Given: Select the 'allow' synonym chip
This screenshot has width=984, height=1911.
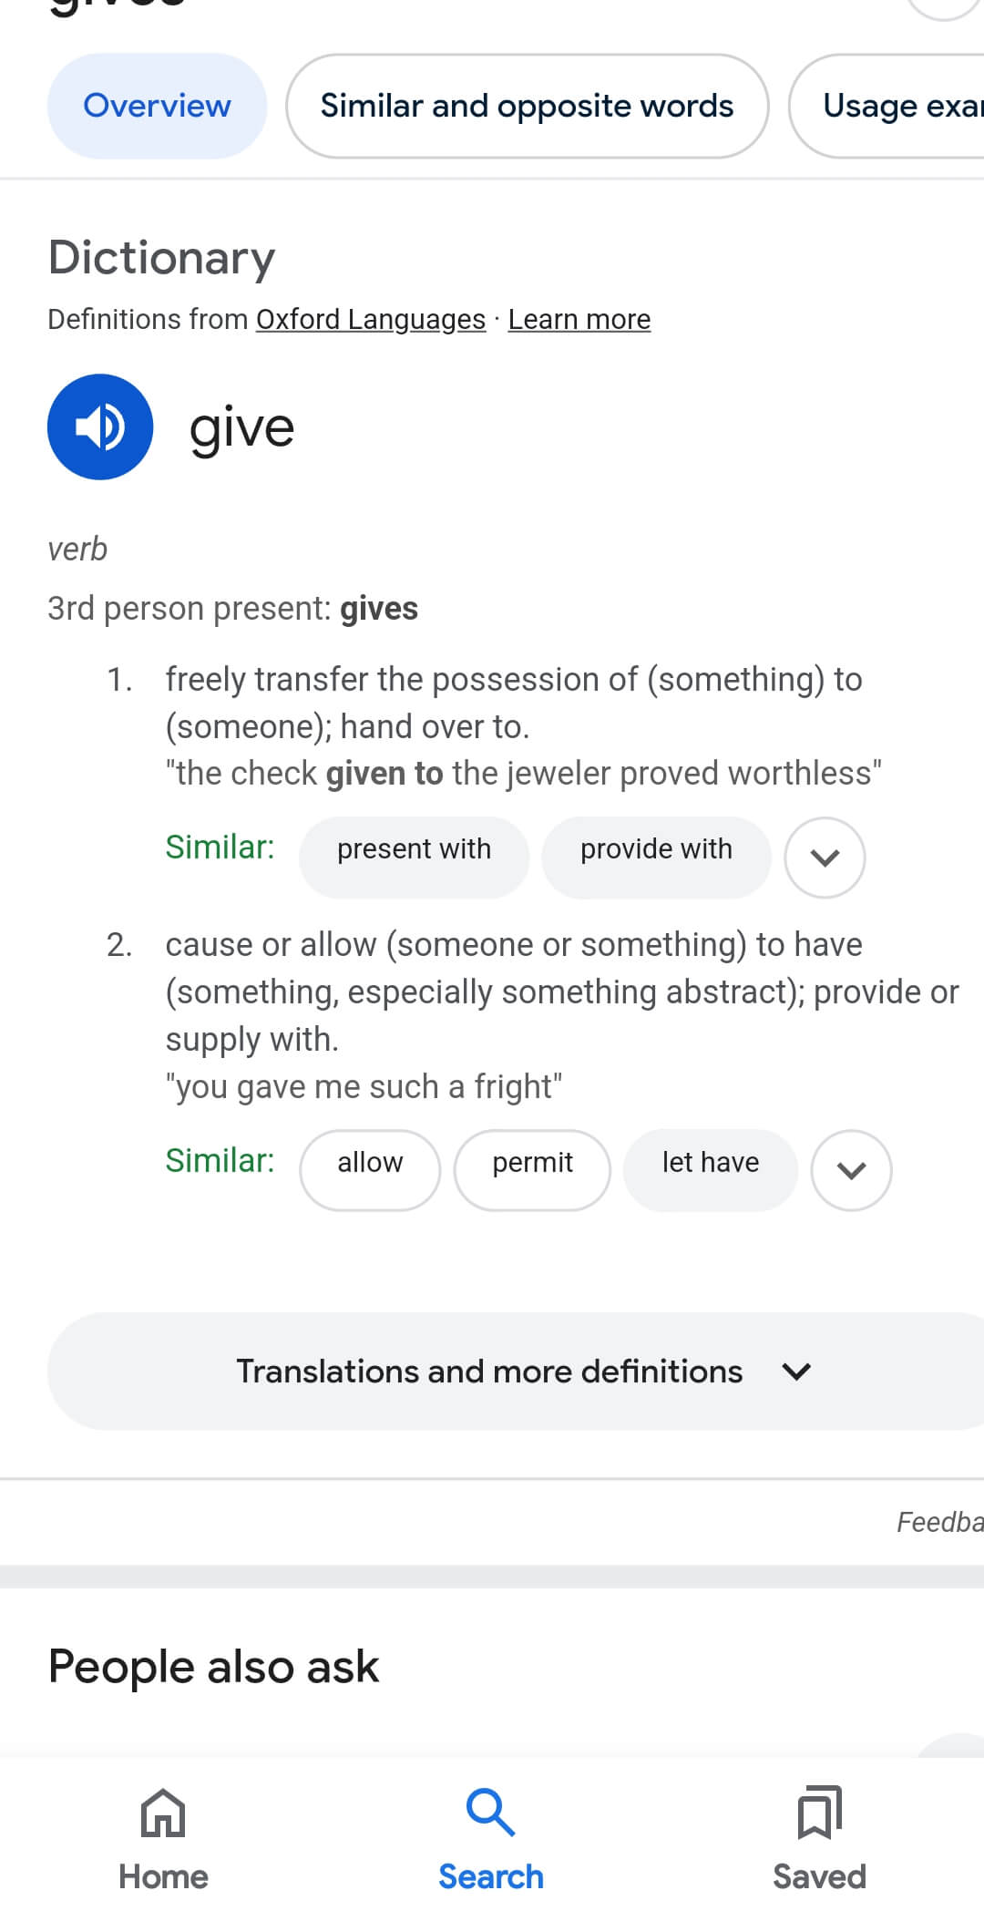Looking at the screenshot, I should 370,1163.
